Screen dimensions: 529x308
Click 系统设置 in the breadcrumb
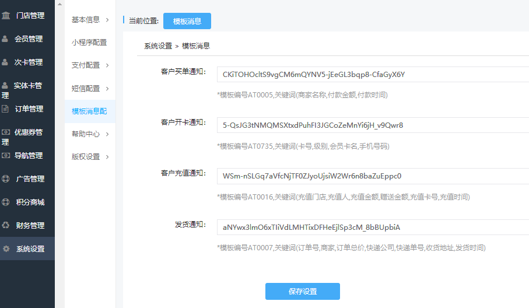[158, 46]
